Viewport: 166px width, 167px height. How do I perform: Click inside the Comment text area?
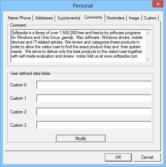click(78, 46)
